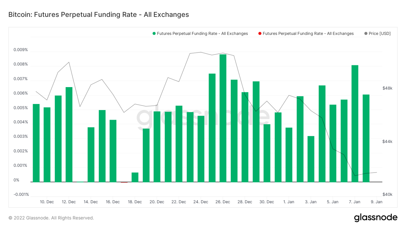Screen dimensions: 406x228
Task: Click the gray Price [USD] legend dot
Action: tap(366, 34)
